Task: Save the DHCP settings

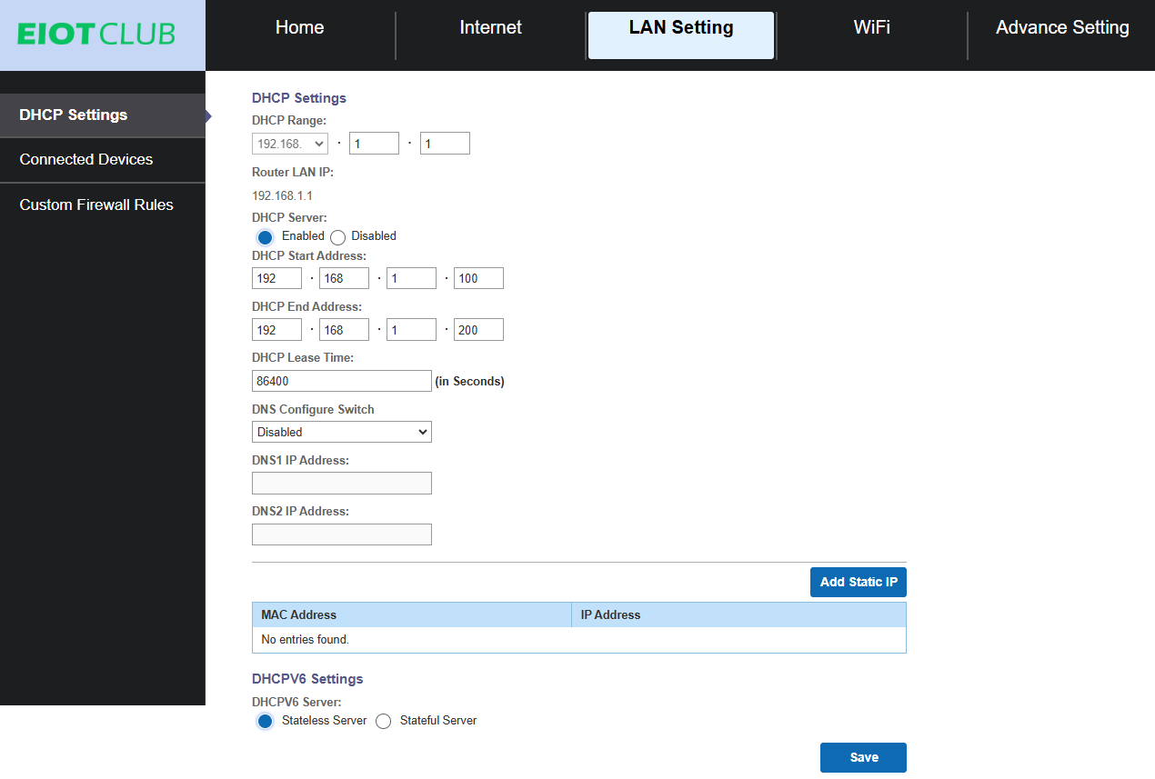Action: click(863, 758)
